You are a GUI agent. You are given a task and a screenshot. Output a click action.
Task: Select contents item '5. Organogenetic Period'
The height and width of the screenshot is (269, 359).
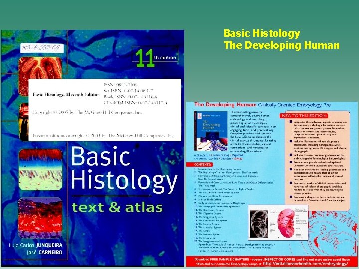pyautogui.click(x=224, y=189)
